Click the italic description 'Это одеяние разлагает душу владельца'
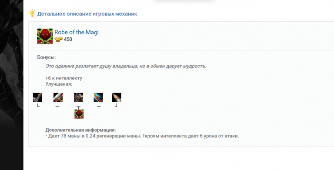The height and width of the screenshot is (170, 334). coord(92,66)
